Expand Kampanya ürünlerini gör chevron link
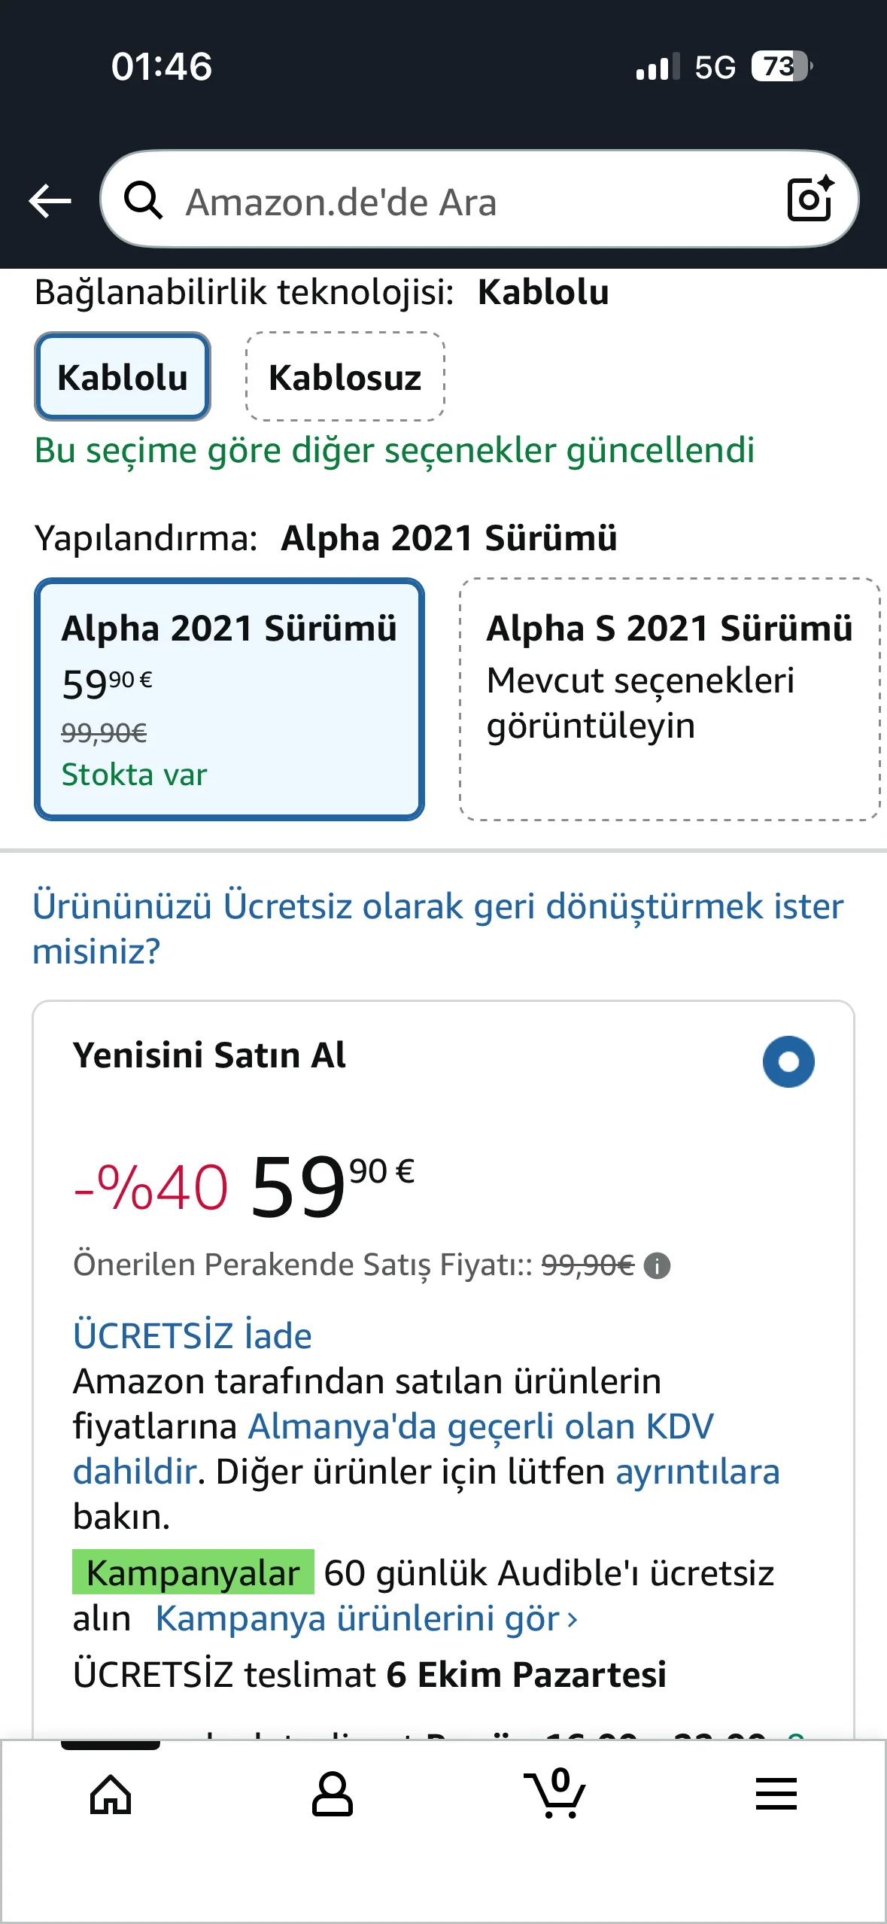887x1924 pixels. coord(366,1619)
